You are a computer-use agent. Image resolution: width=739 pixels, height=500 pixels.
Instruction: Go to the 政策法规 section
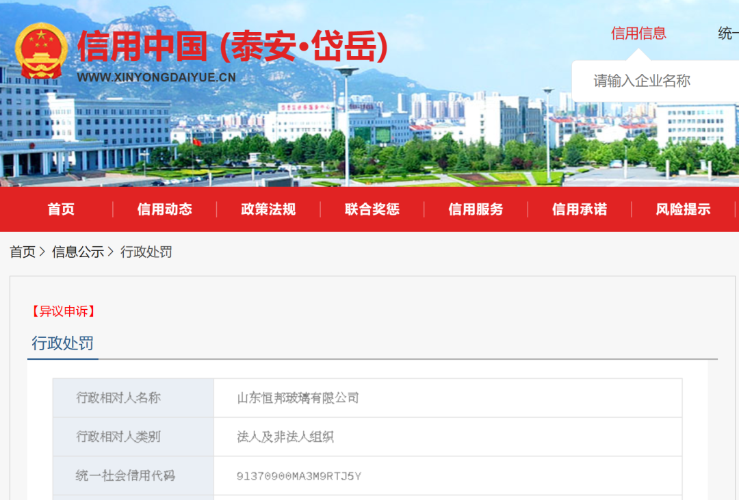[268, 209]
